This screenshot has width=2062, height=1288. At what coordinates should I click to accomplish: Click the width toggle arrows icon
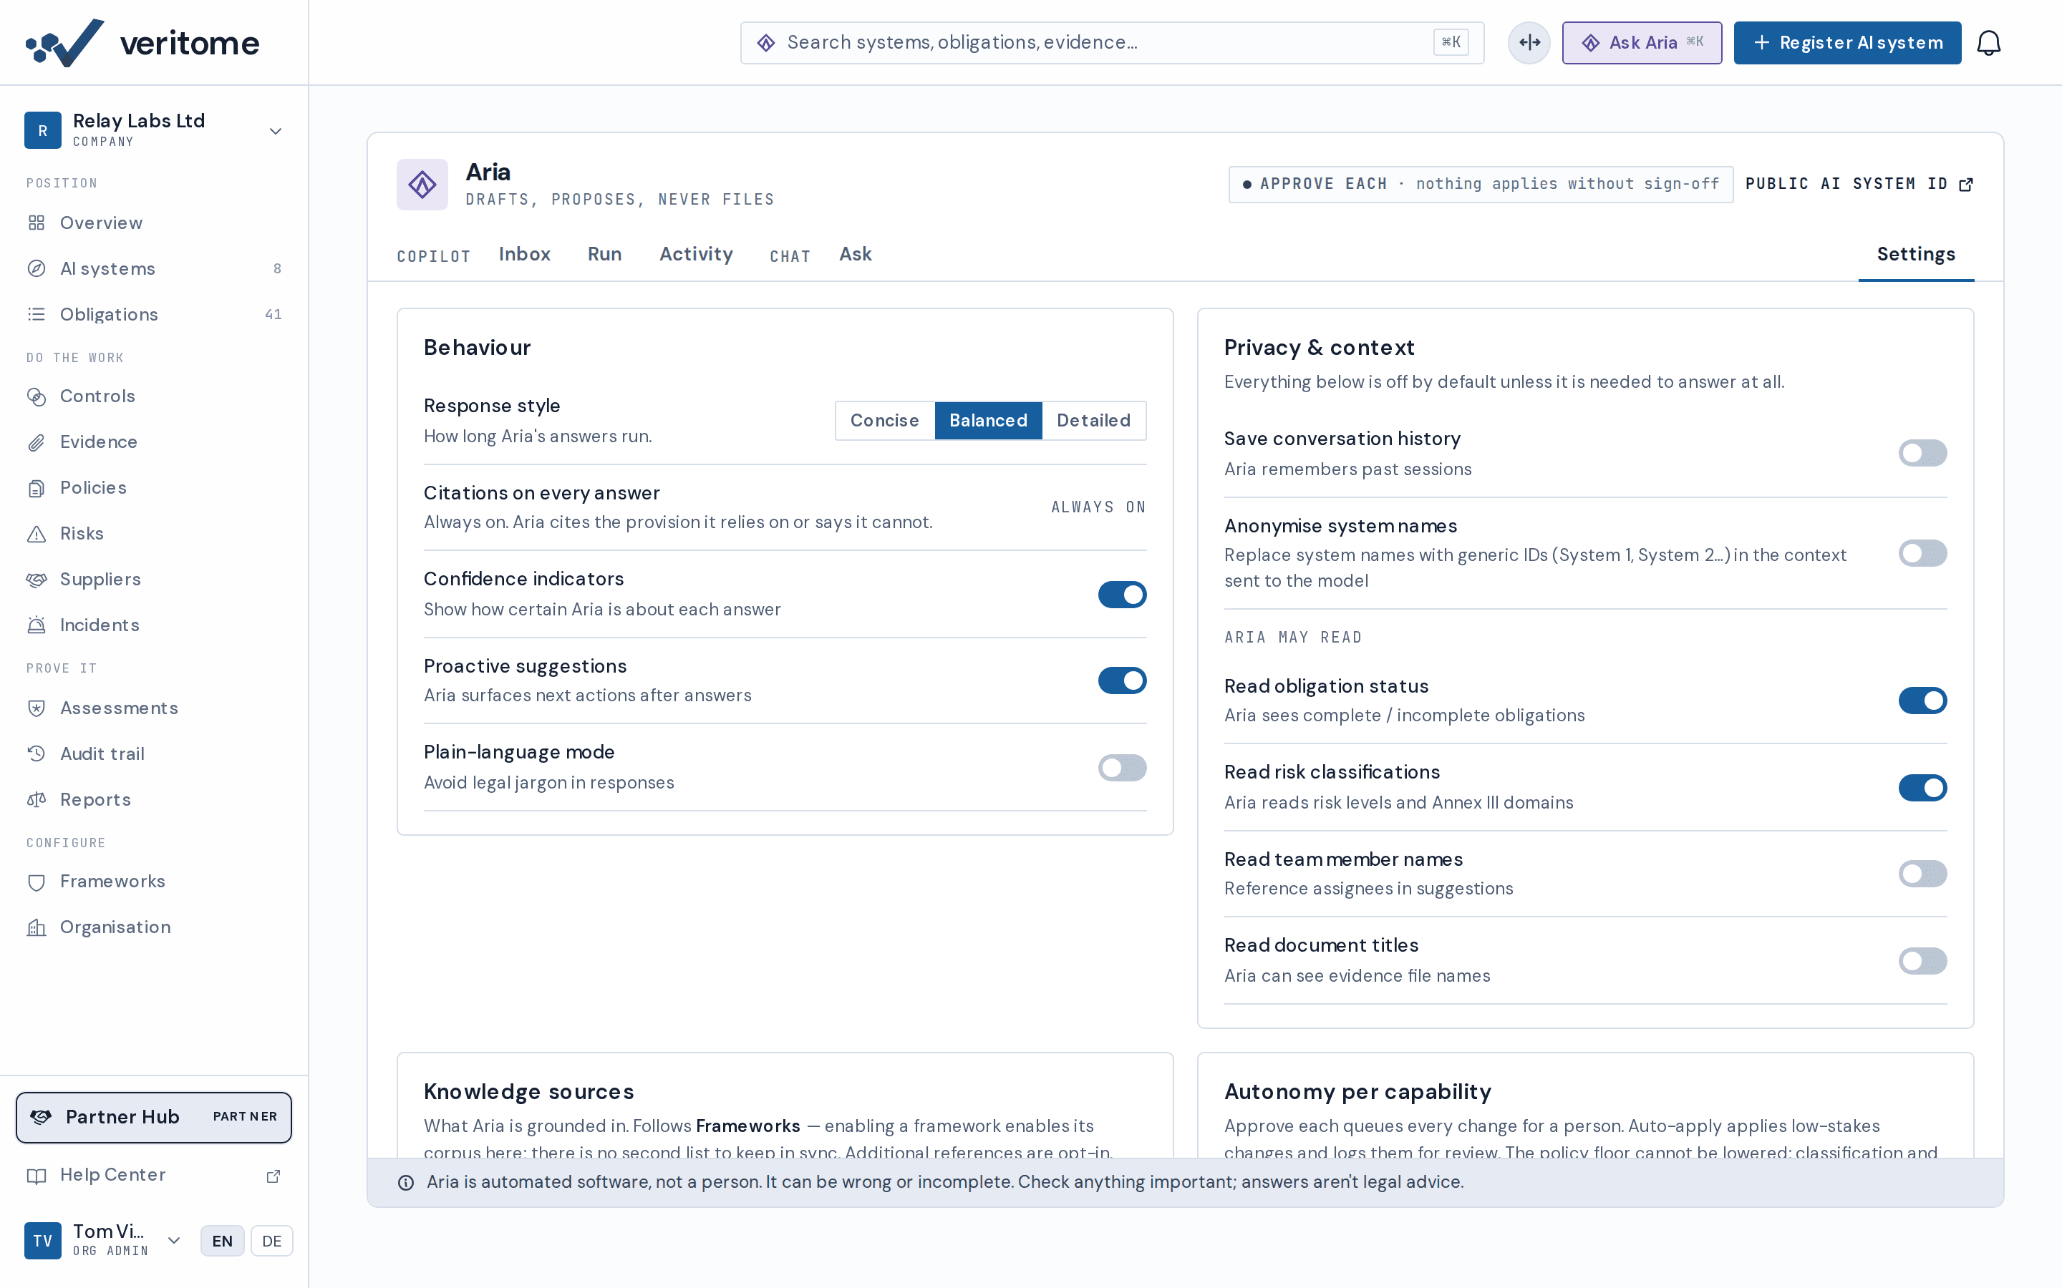point(1529,43)
